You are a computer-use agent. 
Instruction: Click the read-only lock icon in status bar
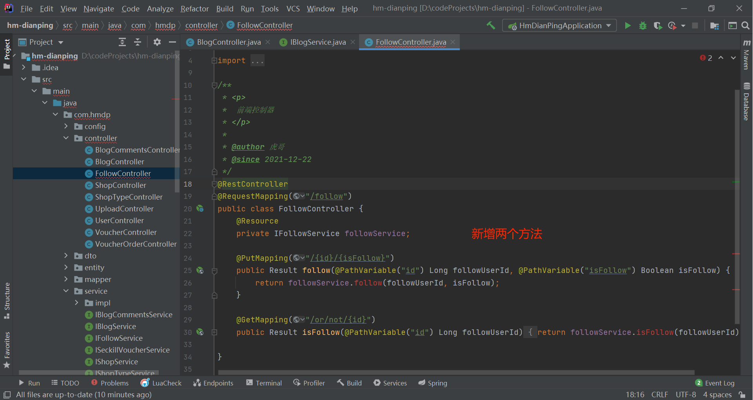[742, 395]
